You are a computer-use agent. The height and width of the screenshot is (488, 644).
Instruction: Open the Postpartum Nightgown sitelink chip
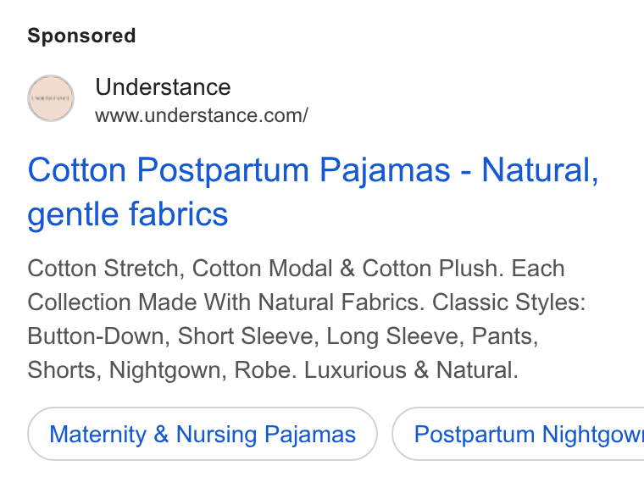pyautogui.click(x=519, y=434)
